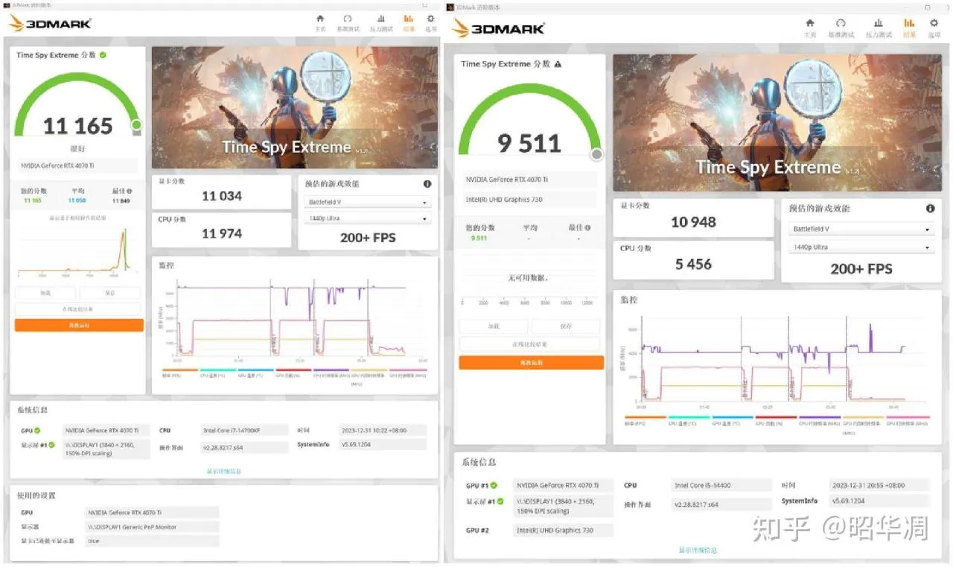Open Battlefield V game dropdown in right window
The height and width of the screenshot is (567, 953).
(861, 229)
